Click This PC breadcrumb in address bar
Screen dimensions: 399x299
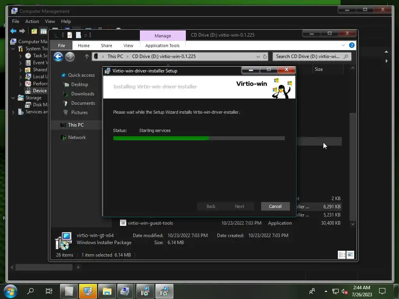115,56
